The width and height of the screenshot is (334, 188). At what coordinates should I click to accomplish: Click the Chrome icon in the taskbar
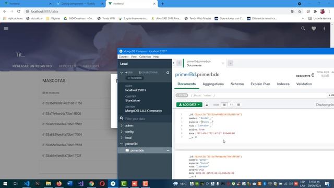[x=91, y=183]
